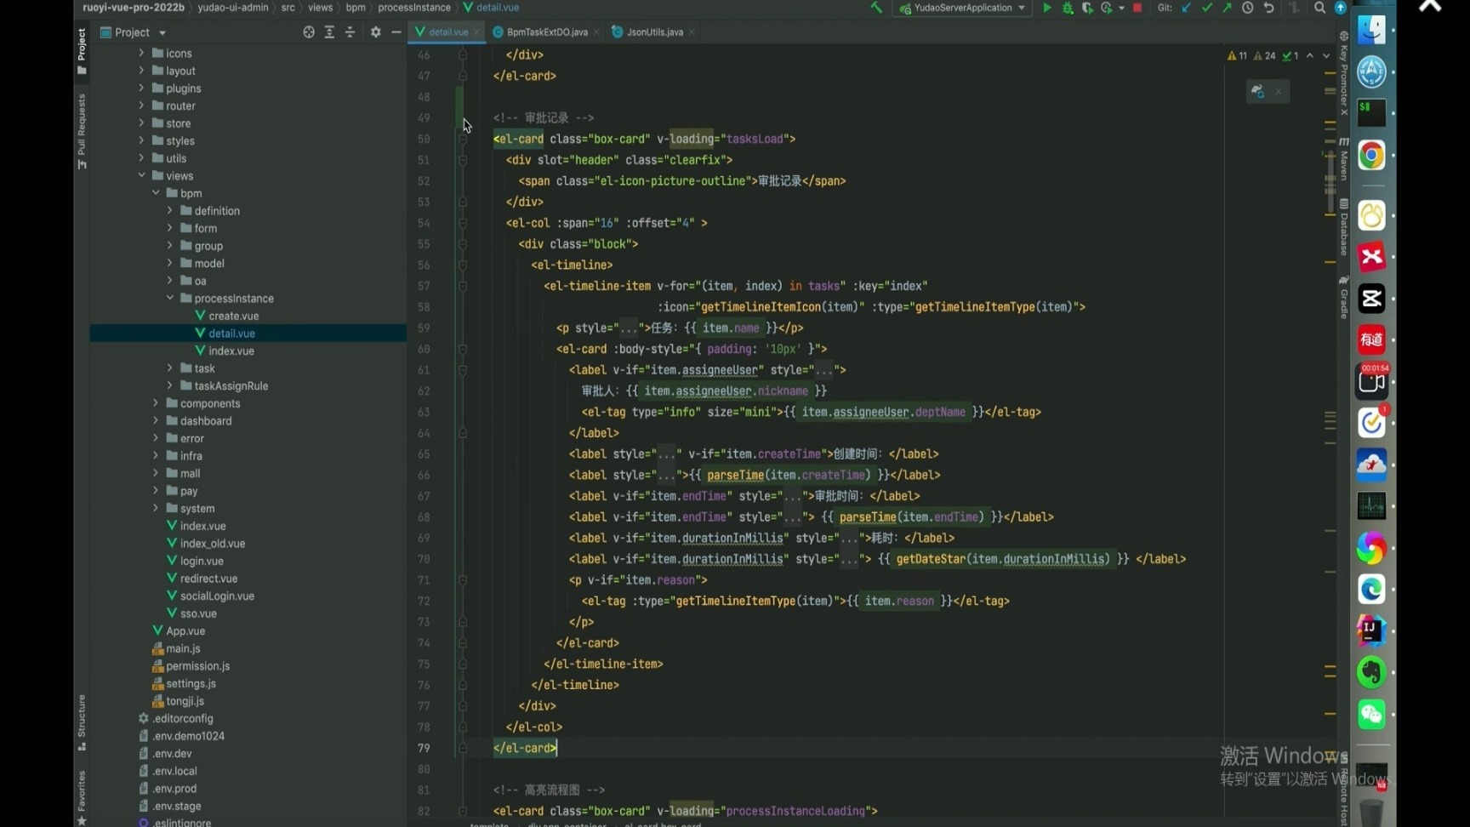Image resolution: width=1470 pixels, height=827 pixels.
Task: Open WeChat from the dock
Action: tap(1371, 715)
